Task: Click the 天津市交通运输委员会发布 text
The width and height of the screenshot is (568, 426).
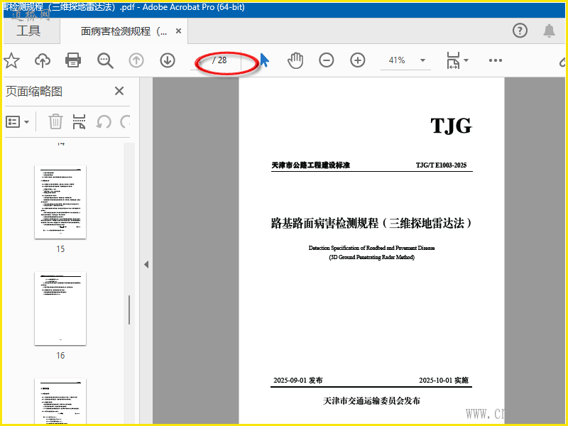Action: (371, 400)
